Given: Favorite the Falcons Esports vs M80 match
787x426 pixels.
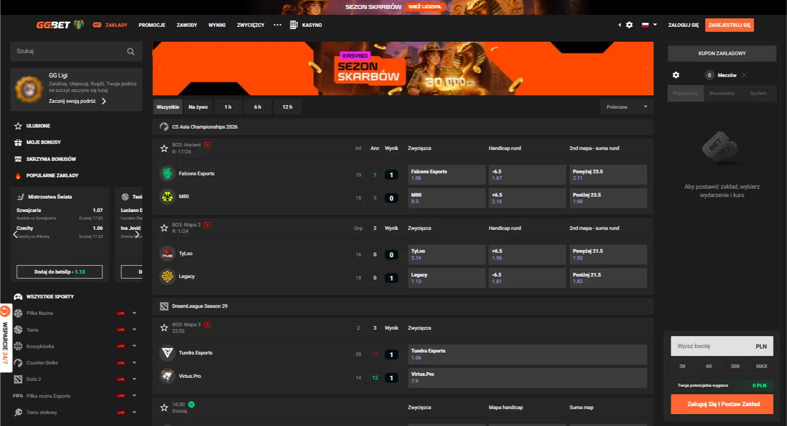Looking at the screenshot, I should click(164, 148).
